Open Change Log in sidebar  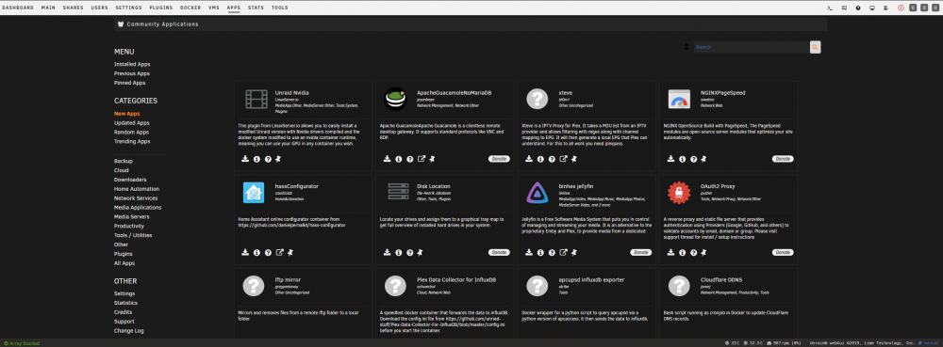coord(129,331)
